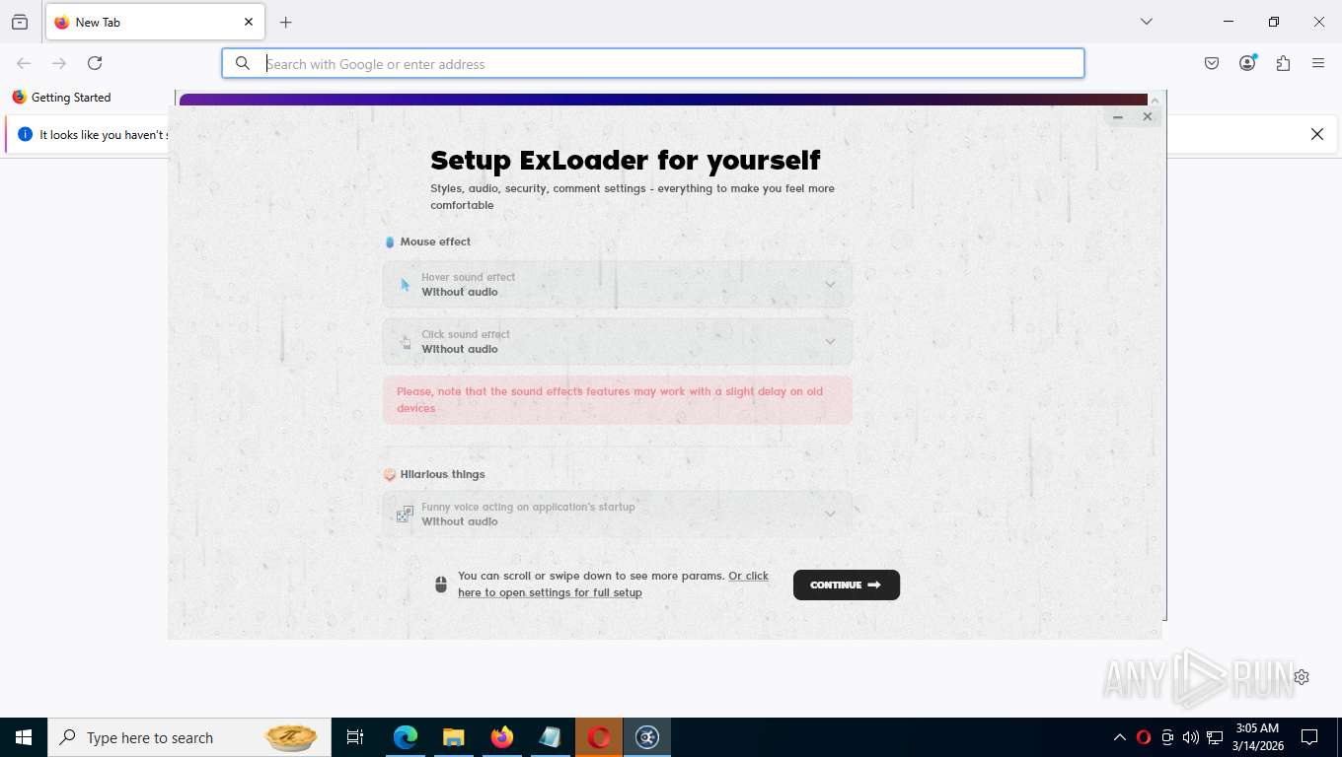Image resolution: width=1342 pixels, height=757 pixels.
Task: Click the mouse scroll hint icon
Action: (441, 585)
